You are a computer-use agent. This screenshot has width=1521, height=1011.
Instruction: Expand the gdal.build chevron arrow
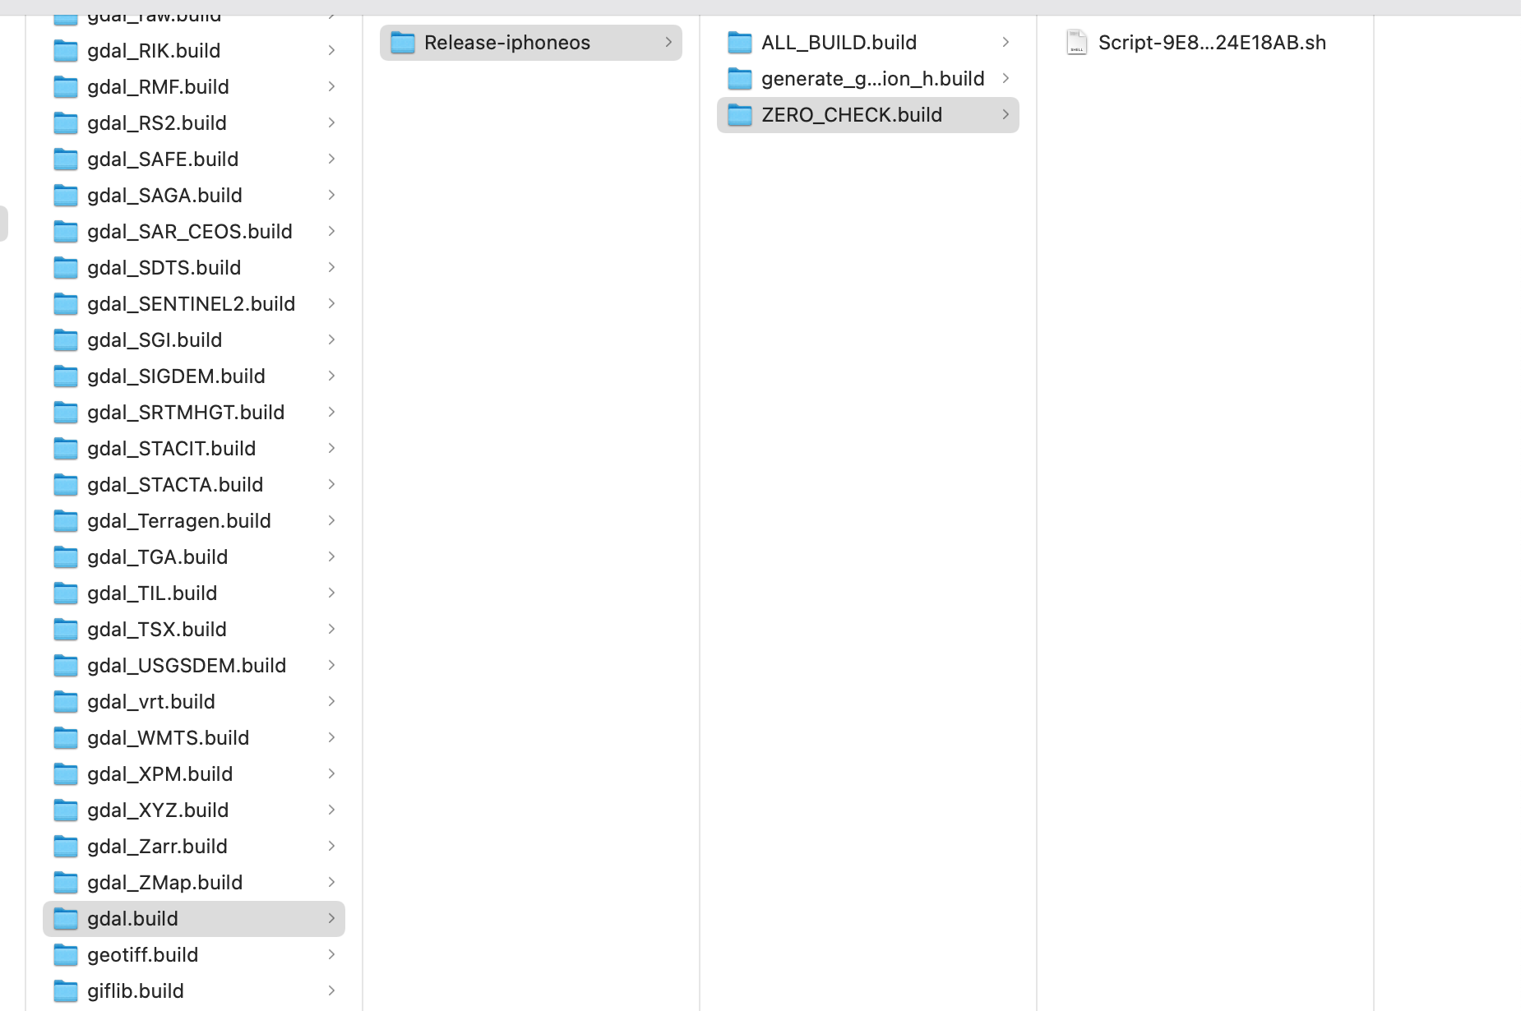(x=331, y=918)
